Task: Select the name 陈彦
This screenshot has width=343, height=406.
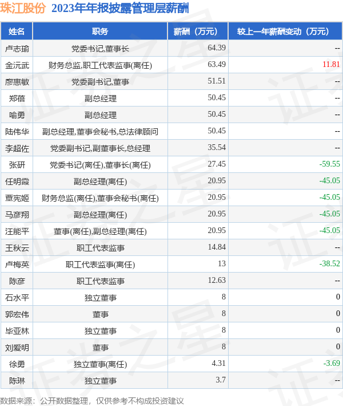Action: point(17,281)
